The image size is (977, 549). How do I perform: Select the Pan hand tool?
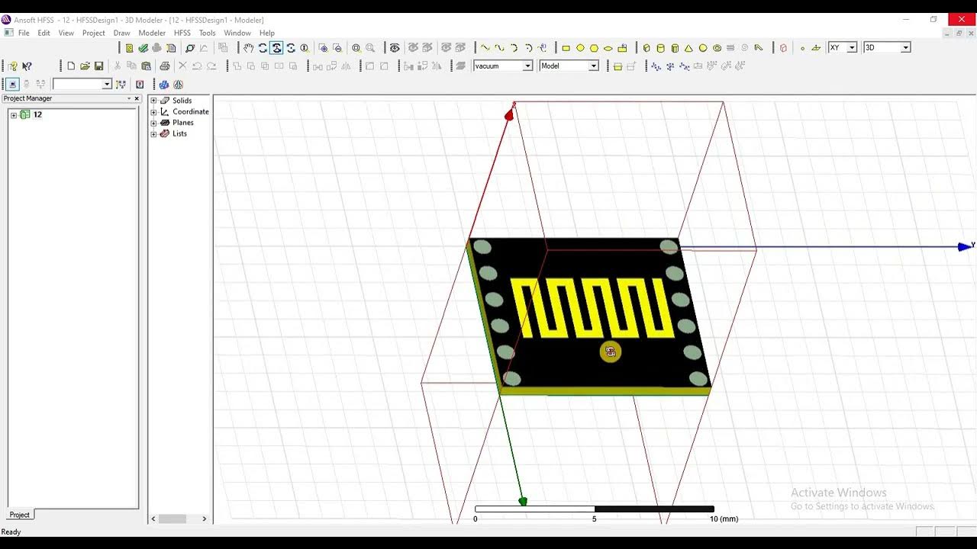coord(249,48)
